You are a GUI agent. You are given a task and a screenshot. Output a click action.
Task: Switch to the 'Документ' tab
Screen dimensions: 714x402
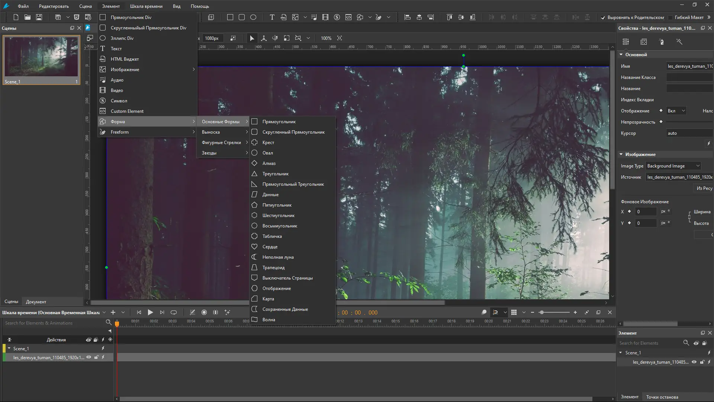pyautogui.click(x=36, y=301)
